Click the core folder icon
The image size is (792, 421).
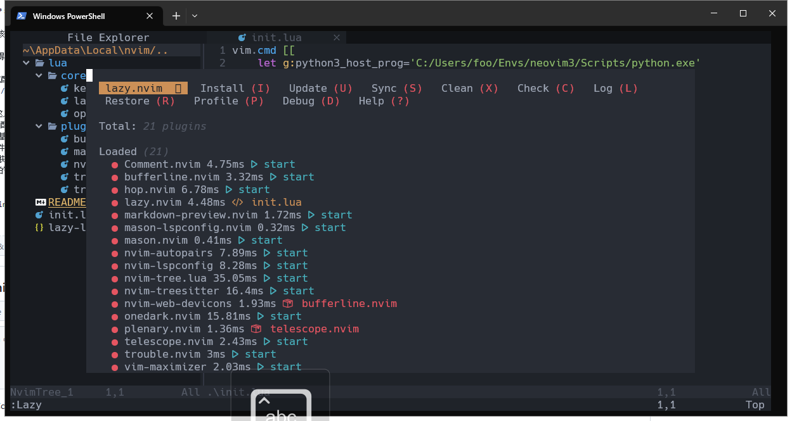point(52,75)
